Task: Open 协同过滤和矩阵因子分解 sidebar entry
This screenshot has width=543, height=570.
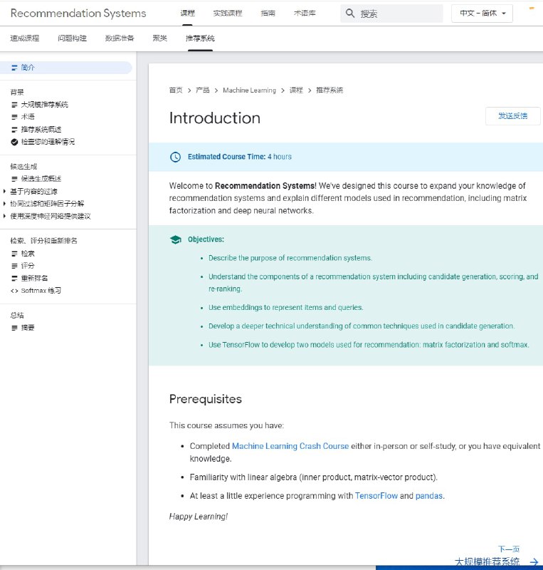Action: click(47, 204)
